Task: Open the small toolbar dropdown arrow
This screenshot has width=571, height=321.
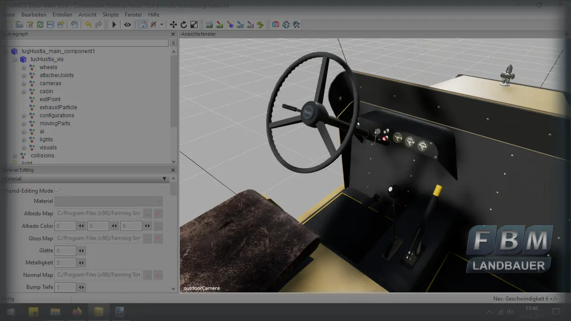Action: coord(161,25)
